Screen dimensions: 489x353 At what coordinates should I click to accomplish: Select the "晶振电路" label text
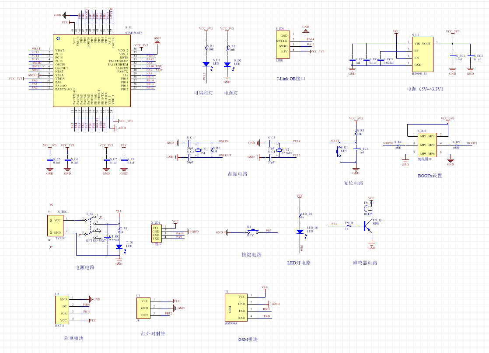(x=238, y=174)
